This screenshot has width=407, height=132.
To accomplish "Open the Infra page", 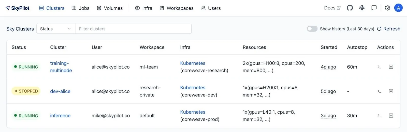I will point(143,8).
